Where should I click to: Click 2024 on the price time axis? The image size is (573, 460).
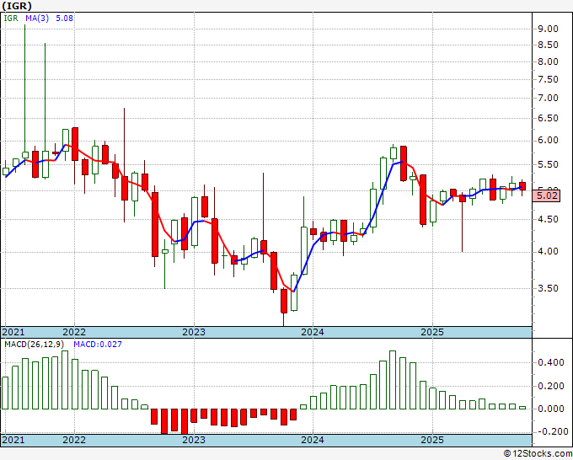tap(313, 332)
